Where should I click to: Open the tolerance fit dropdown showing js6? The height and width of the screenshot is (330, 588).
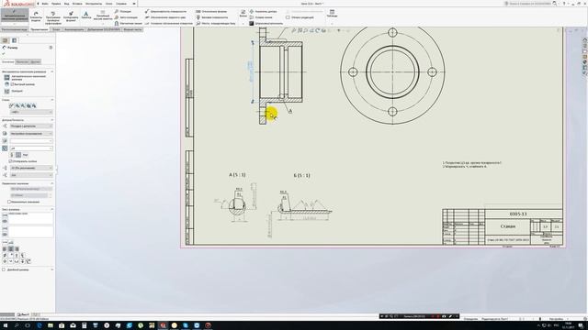tap(31, 148)
